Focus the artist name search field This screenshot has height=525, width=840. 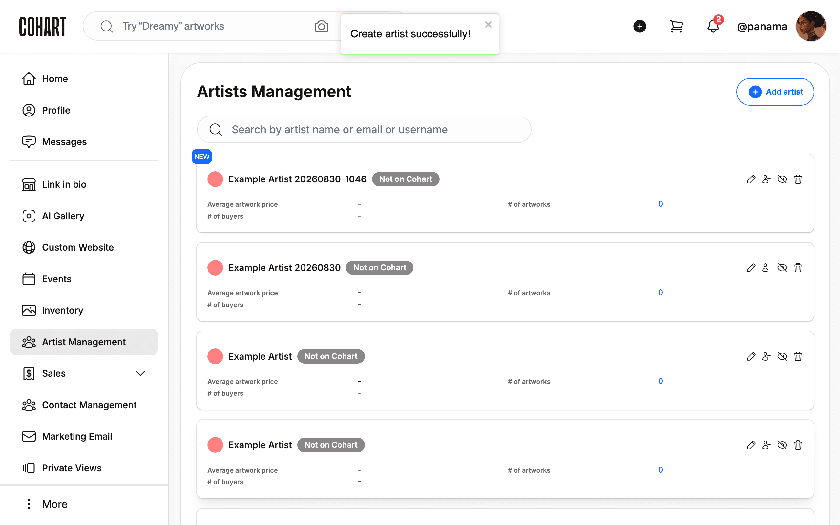[364, 129]
